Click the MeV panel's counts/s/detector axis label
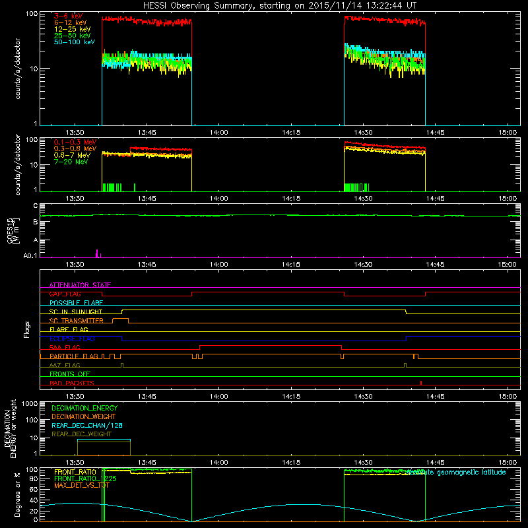Screen dimensions: 528x528 click(18, 164)
